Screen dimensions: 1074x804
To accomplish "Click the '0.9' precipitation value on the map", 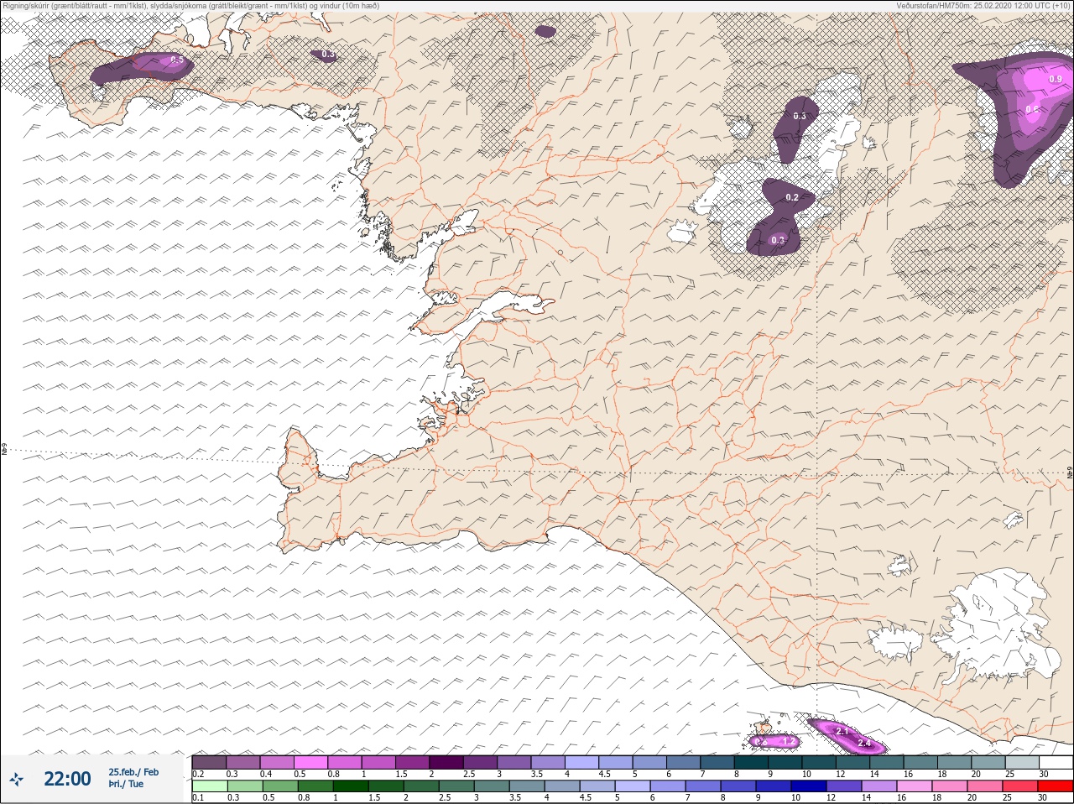I will (x=1056, y=79).
